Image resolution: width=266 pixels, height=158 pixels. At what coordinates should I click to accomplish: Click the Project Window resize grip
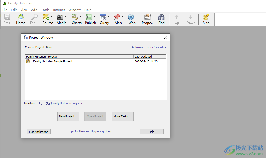click(168, 136)
